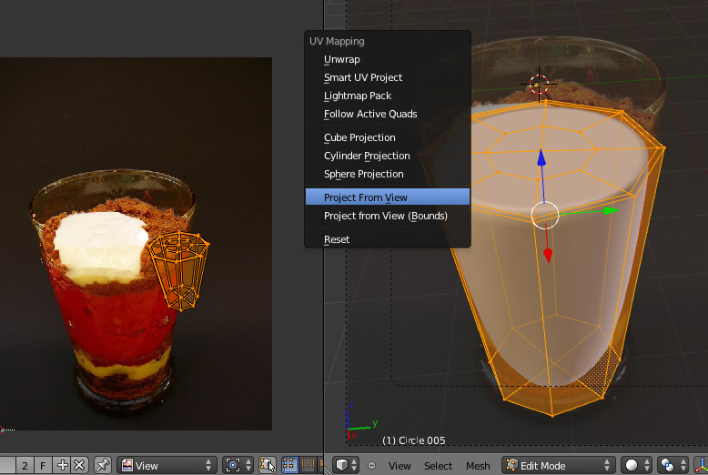Viewport: 708px width, 475px height.
Task: Collapse the 3D view header menus
Action: [372, 466]
